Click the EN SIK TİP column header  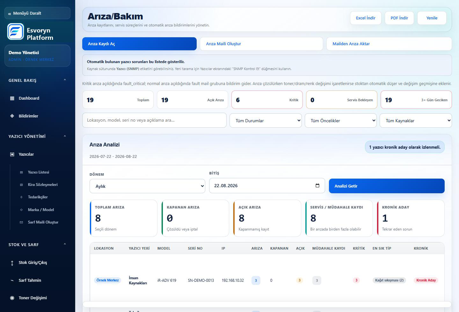[382, 248]
